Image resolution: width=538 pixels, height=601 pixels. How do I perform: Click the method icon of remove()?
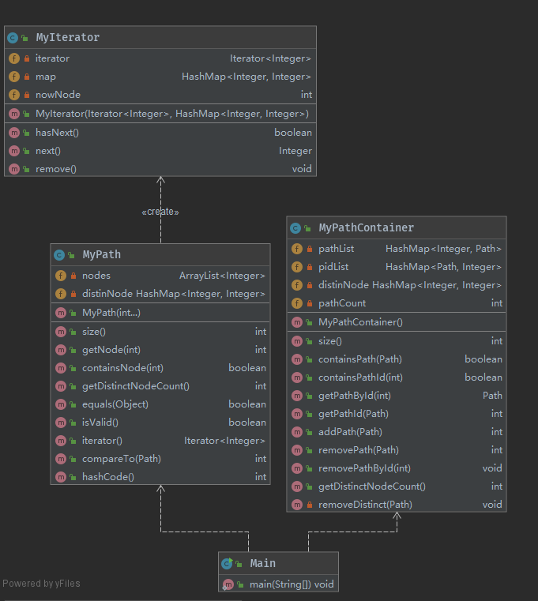(14, 169)
